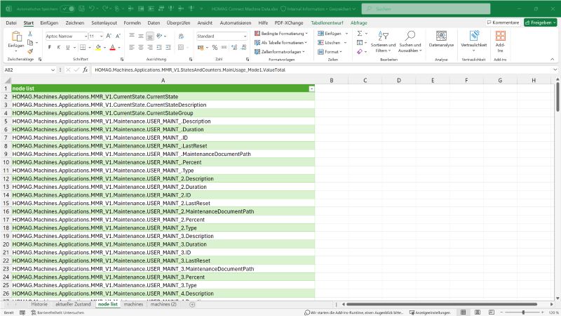
Task: Click the Save icon in title bar
Action: click(x=81, y=8)
